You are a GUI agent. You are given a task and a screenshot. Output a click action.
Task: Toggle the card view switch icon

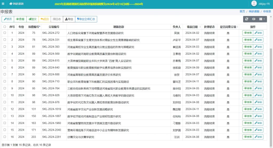(x=254, y=19)
